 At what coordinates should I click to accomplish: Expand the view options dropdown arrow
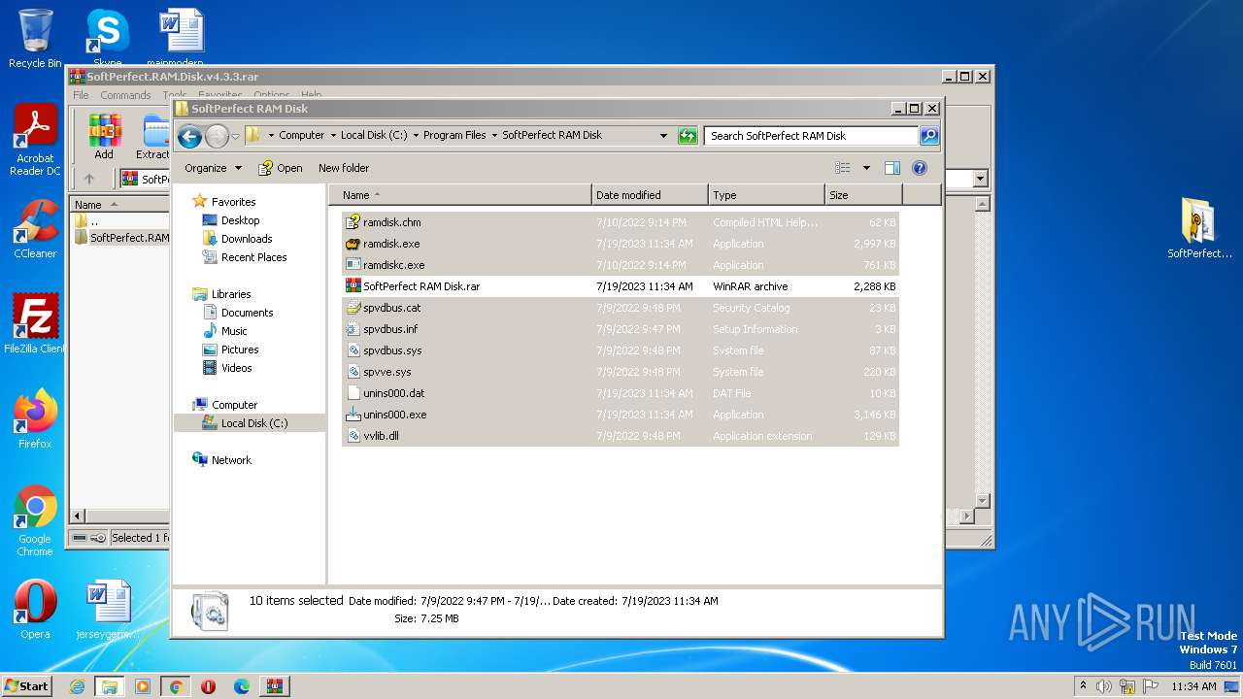pyautogui.click(x=866, y=168)
